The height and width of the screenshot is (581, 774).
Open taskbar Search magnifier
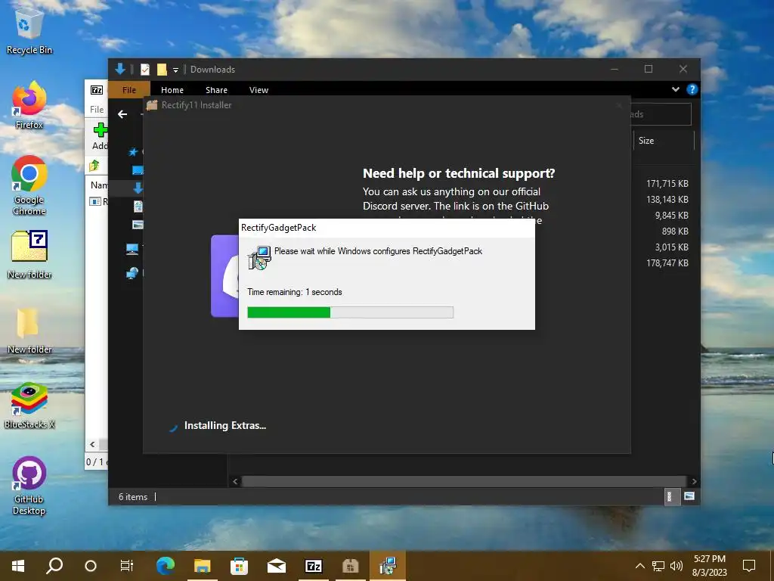pyautogui.click(x=54, y=566)
